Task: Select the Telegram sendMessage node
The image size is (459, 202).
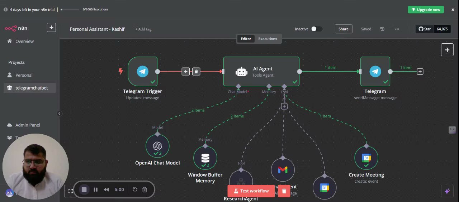Action: (x=375, y=71)
